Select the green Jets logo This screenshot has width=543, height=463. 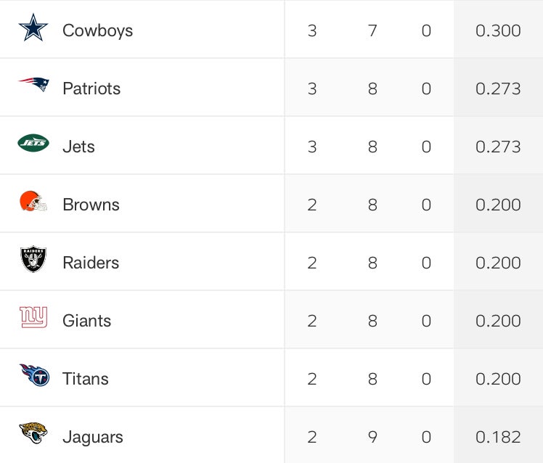tap(33, 144)
